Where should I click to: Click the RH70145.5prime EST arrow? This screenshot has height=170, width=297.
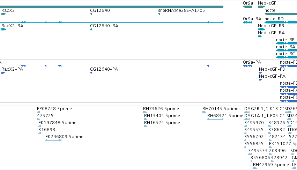204,112
